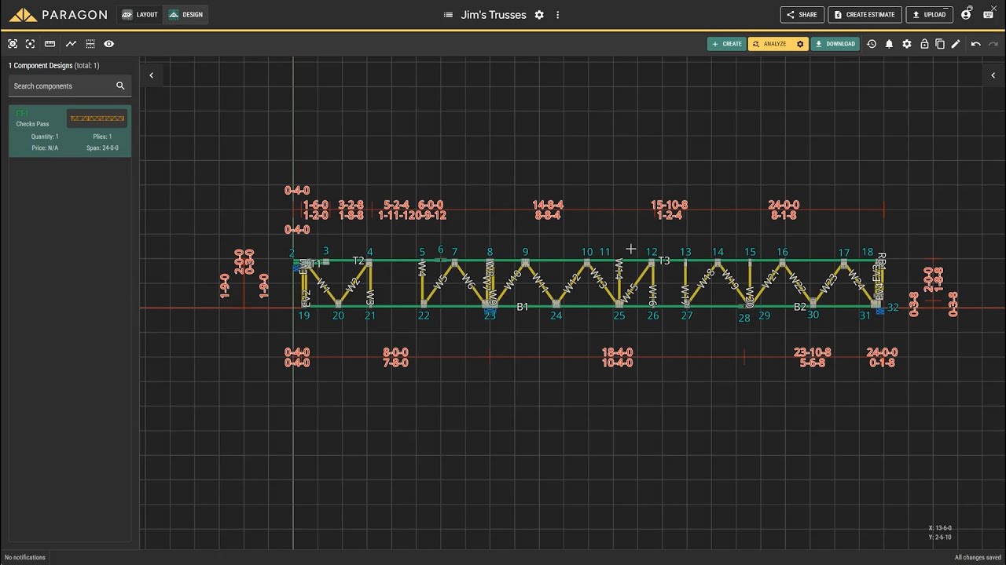This screenshot has width=1006, height=565.
Task: Click the undo arrow
Action: [x=975, y=44]
